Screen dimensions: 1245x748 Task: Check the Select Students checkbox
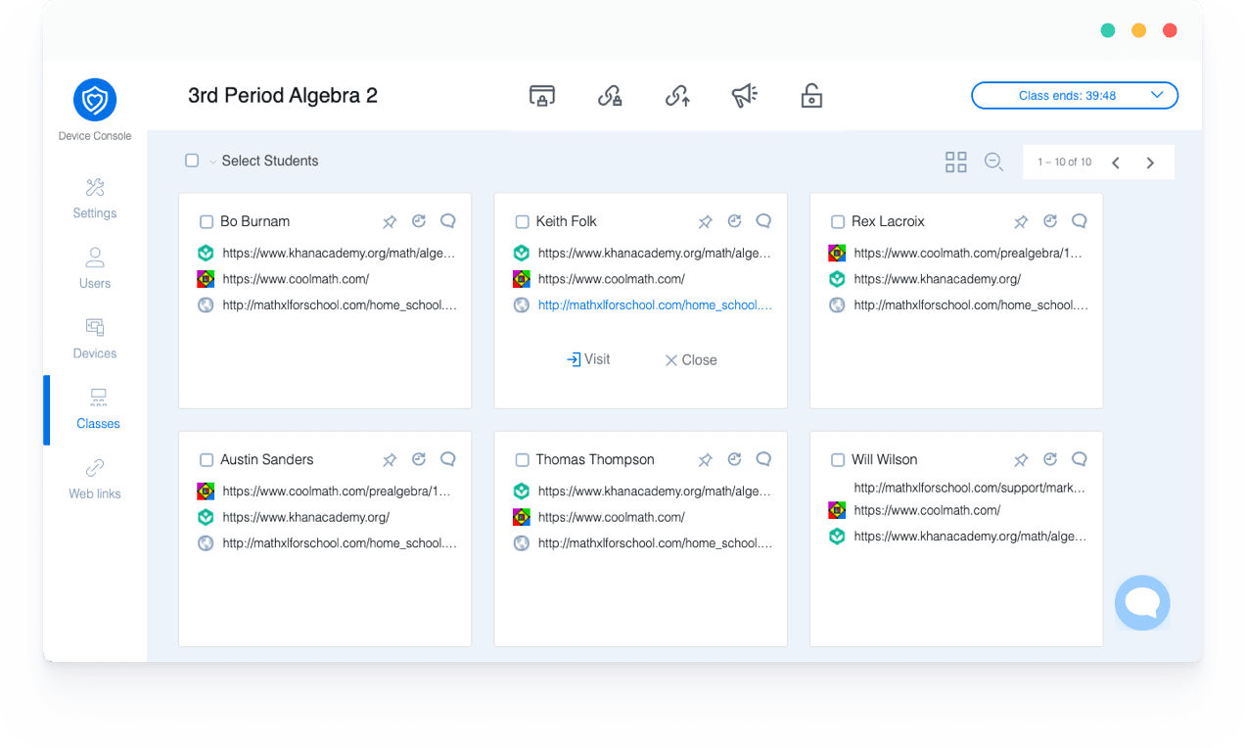pos(192,161)
